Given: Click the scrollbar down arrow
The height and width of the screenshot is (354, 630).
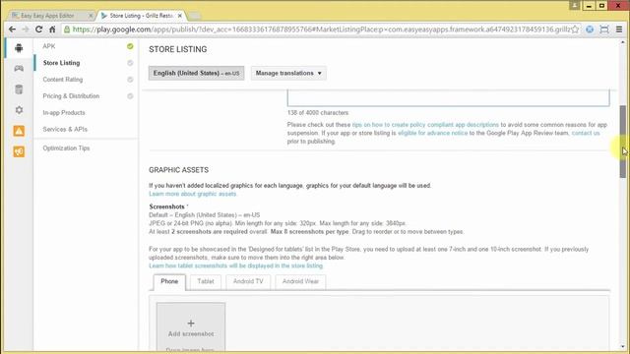Looking at the screenshot, I should (623, 347).
